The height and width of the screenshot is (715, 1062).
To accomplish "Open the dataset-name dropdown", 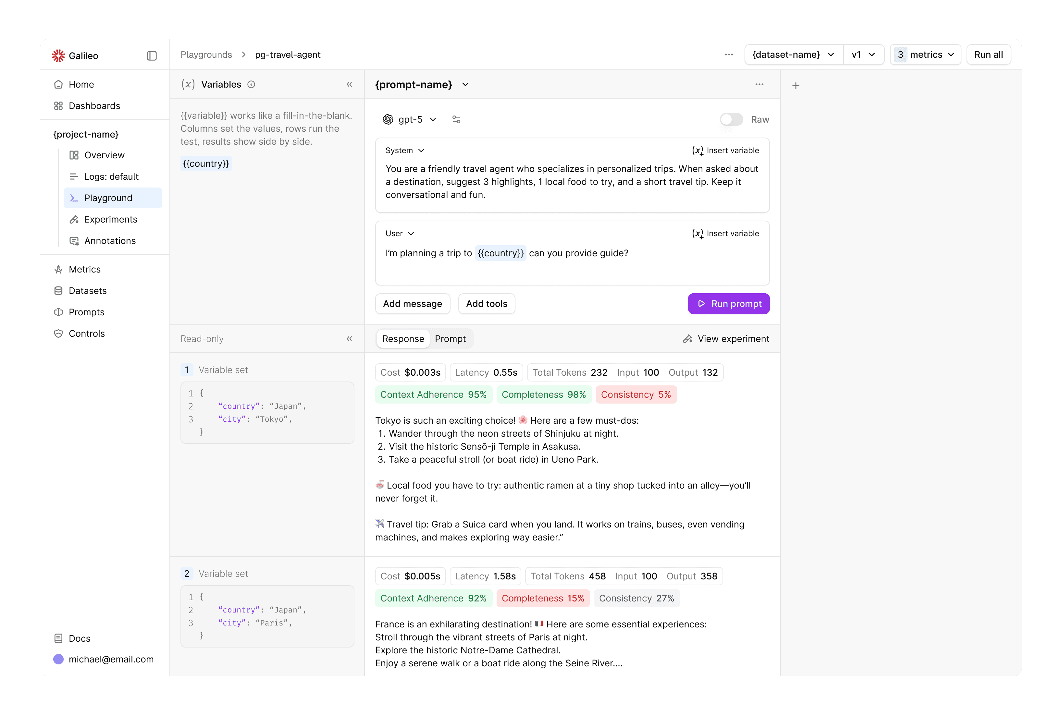I will [x=793, y=55].
